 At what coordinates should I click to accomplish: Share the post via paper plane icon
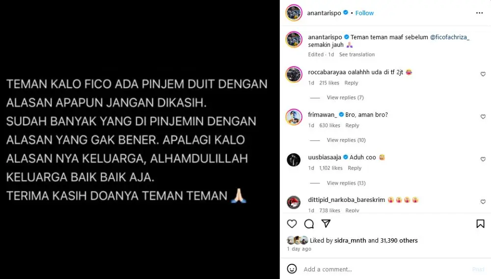[x=326, y=223]
